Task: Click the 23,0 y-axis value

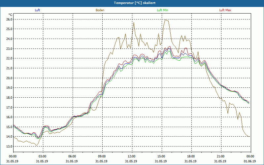Action: (9, 49)
